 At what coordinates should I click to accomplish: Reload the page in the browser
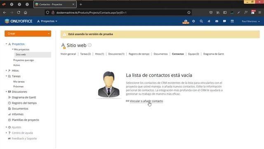coord(19,12)
